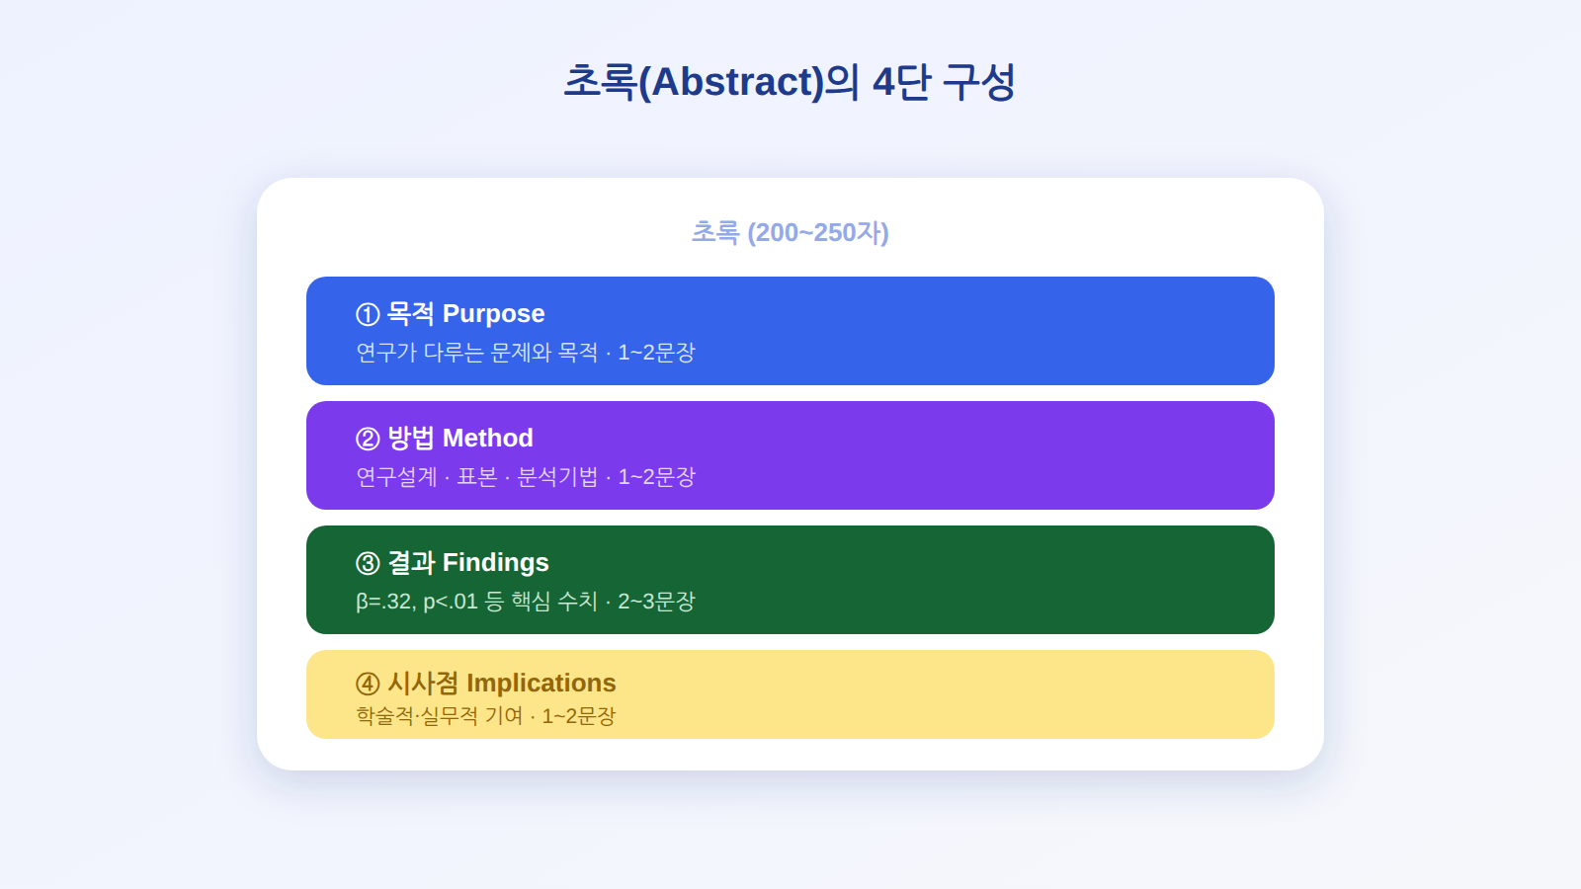The width and height of the screenshot is (1581, 889).
Task: Select the blue 목적 Purpose block
Action: pos(790,331)
